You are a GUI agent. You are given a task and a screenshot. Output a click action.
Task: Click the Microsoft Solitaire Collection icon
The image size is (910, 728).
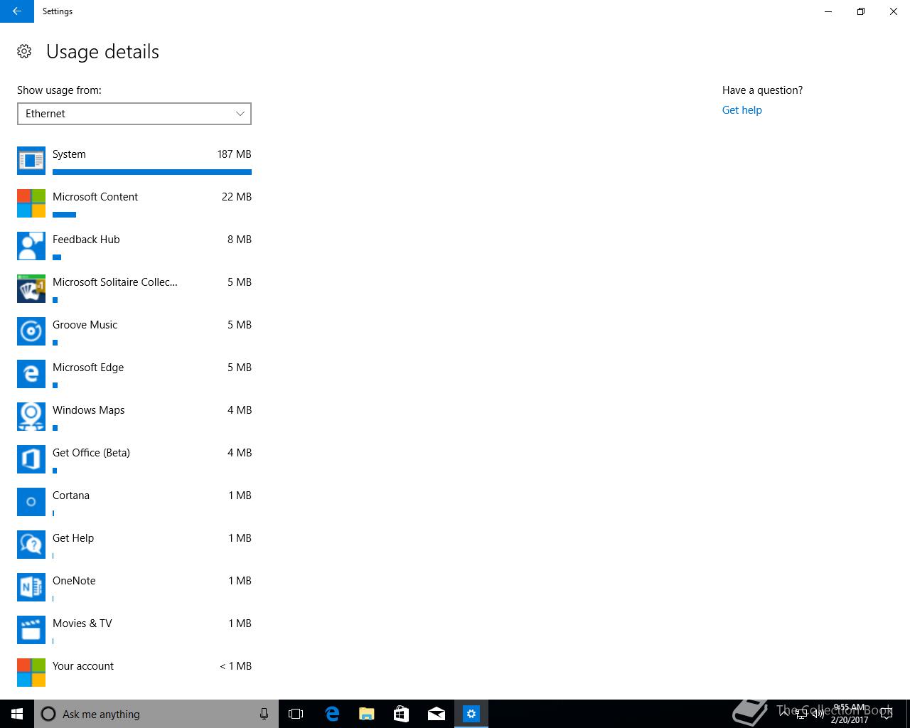tap(31, 289)
